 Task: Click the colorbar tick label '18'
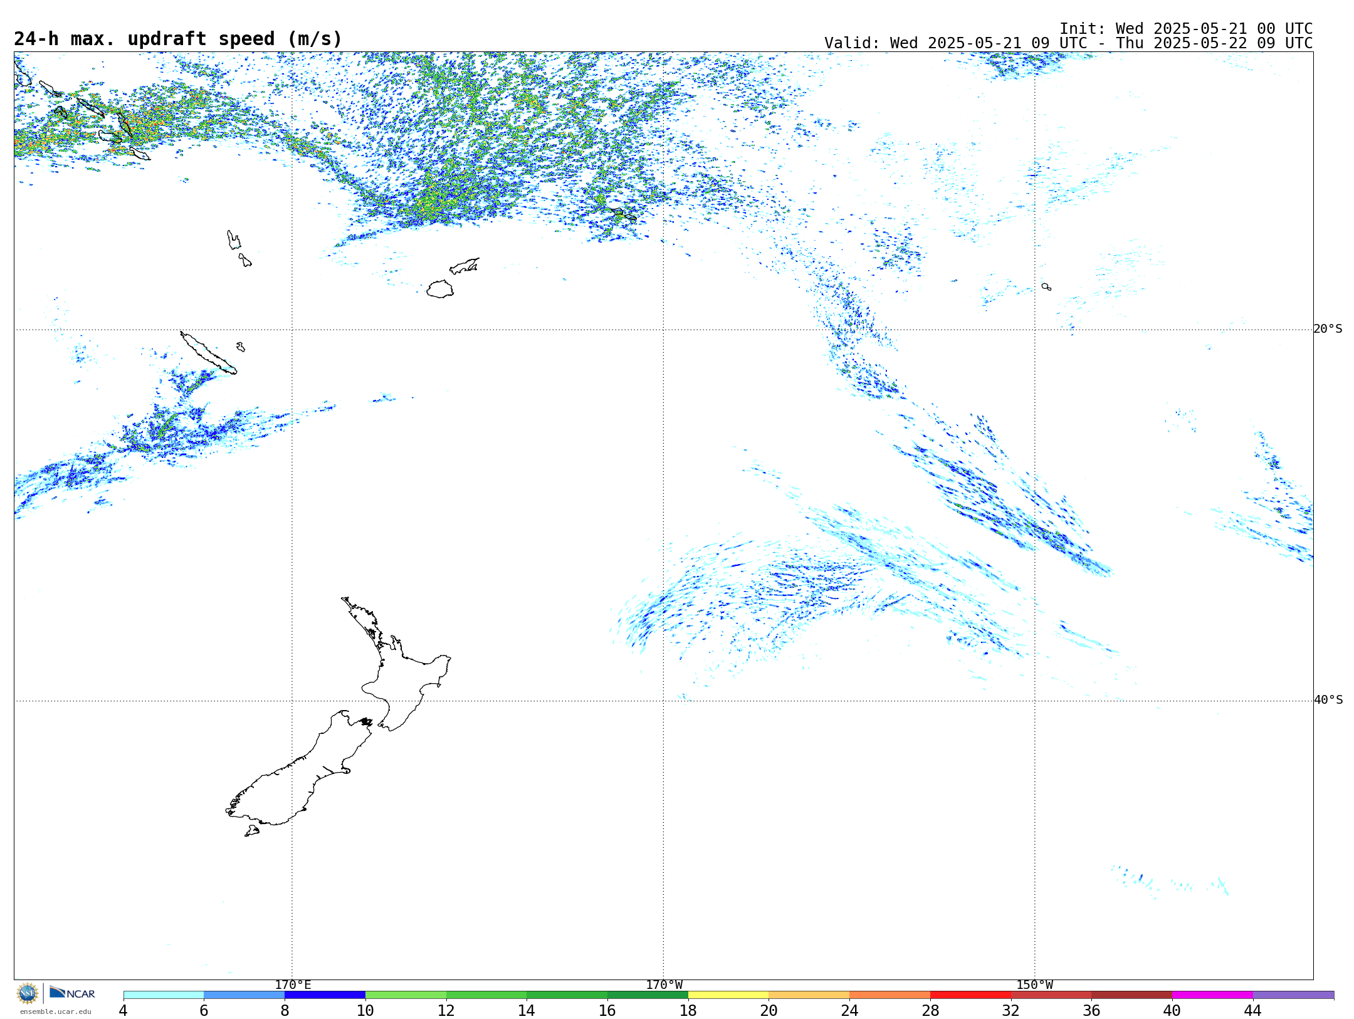pos(688,1011)
